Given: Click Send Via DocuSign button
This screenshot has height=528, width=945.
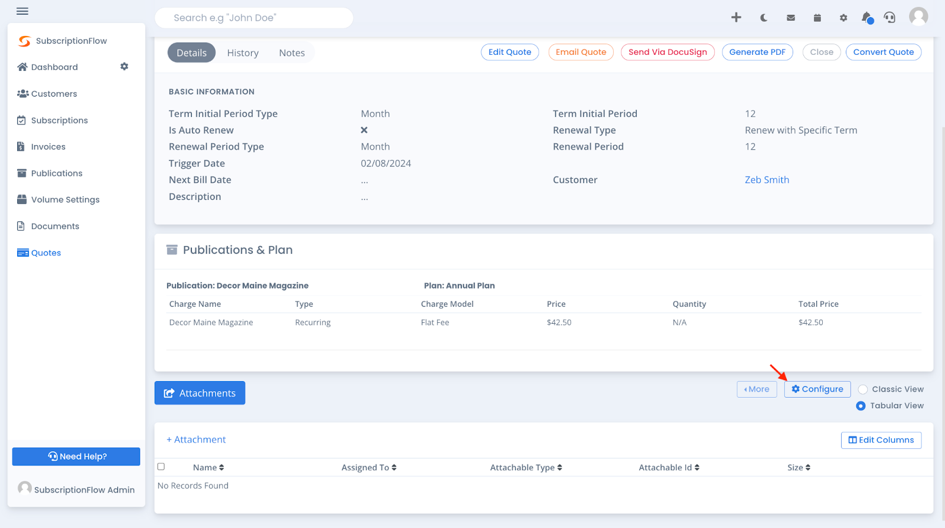Looking at the screenshot, I should click(x=667, y=52).
